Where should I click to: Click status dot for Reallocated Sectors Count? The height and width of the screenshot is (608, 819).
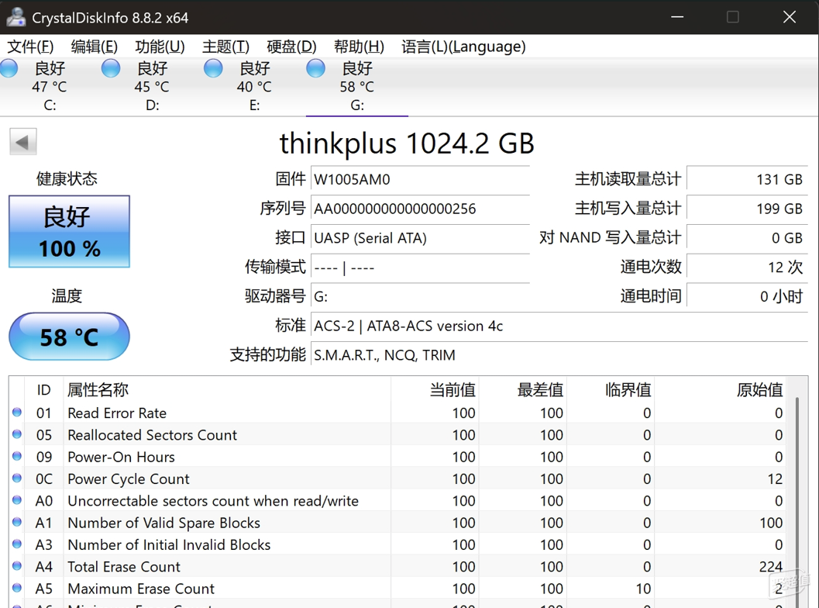pos(17,434)
